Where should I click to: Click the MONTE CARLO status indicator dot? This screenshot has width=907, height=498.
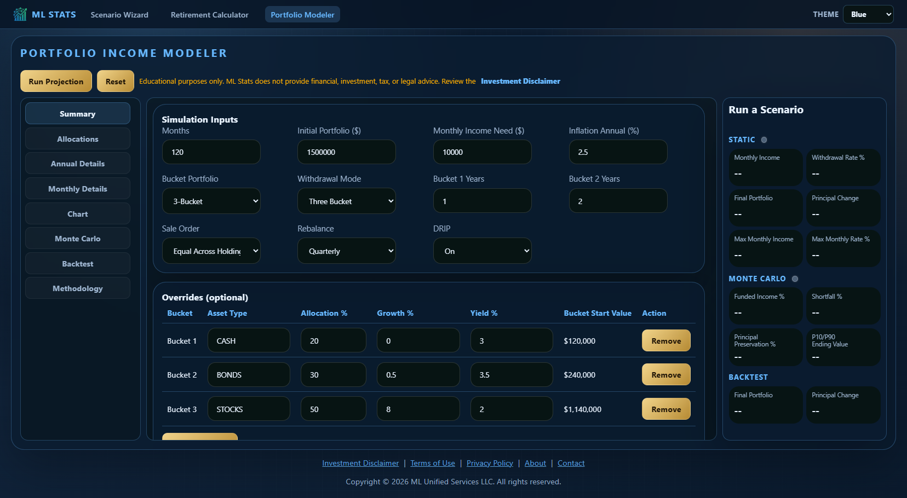(x=795, y=279)
